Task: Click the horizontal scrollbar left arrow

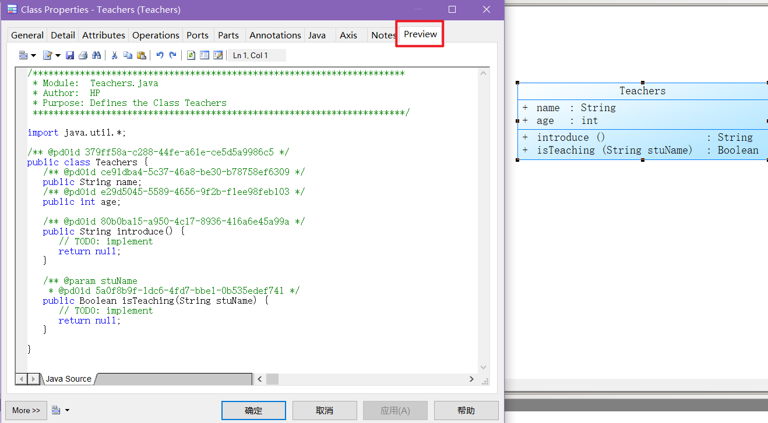Action: (x=260, y=379)
